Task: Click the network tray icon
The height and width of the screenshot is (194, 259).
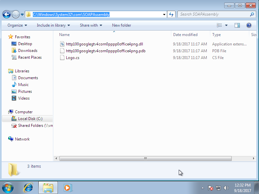Action: [218, 188]
